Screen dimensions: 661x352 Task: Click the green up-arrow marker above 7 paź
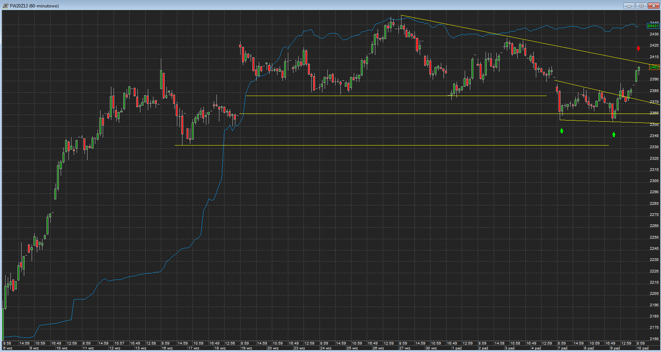click(562, 131)
